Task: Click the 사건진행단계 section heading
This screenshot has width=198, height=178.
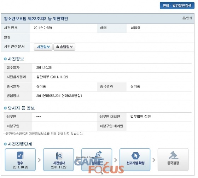Action: 20,144
